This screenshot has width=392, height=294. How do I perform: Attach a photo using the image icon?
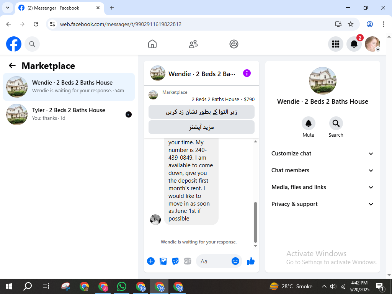tap(163, 261)
